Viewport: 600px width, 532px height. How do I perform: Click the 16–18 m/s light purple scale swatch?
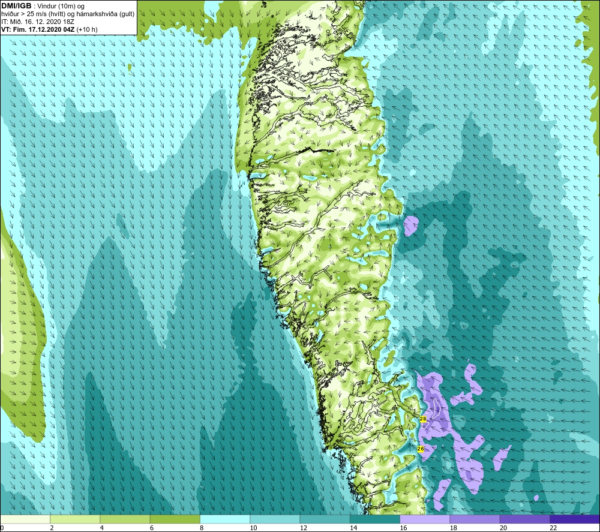(x=425, y=519)
